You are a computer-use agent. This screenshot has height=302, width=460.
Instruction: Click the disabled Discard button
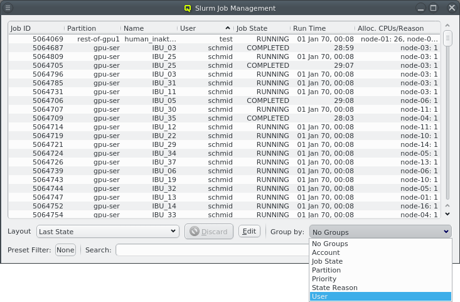pos(209,232)
